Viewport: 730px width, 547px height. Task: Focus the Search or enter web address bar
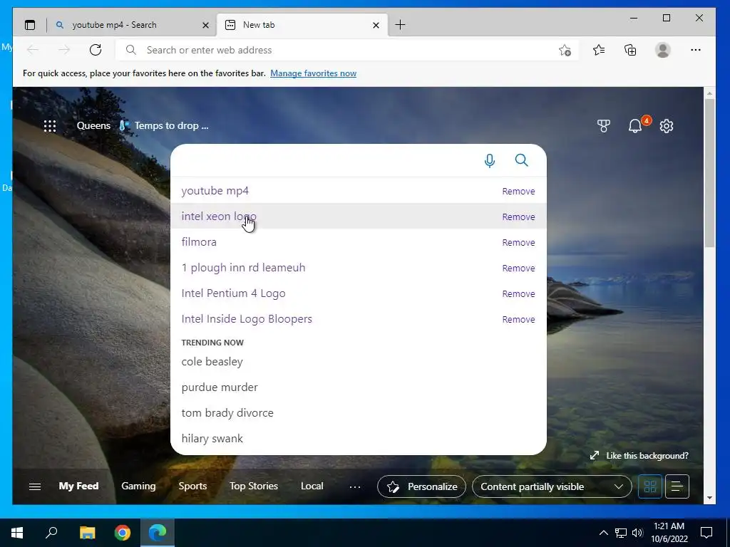(x=347, y=50)
